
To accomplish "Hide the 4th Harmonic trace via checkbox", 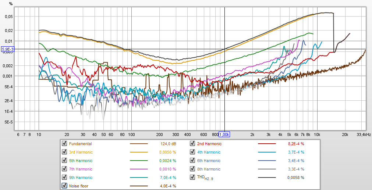I will coord(192,152).
